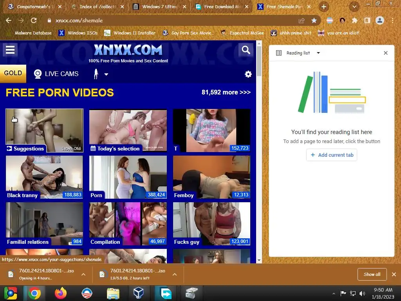
Task: Click the browser forward arrow
Action: [x=21, y=20]
